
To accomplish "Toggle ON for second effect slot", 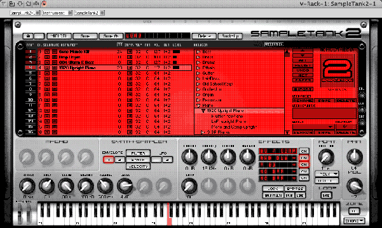I will (x=304, y=158).
